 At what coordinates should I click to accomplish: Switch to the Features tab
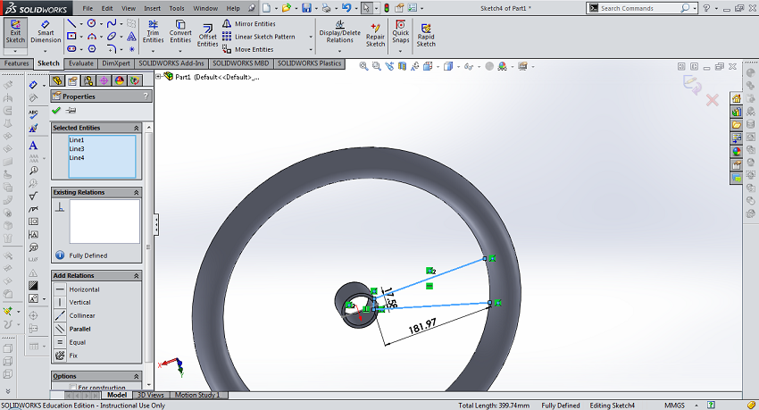tap(16, 63)
